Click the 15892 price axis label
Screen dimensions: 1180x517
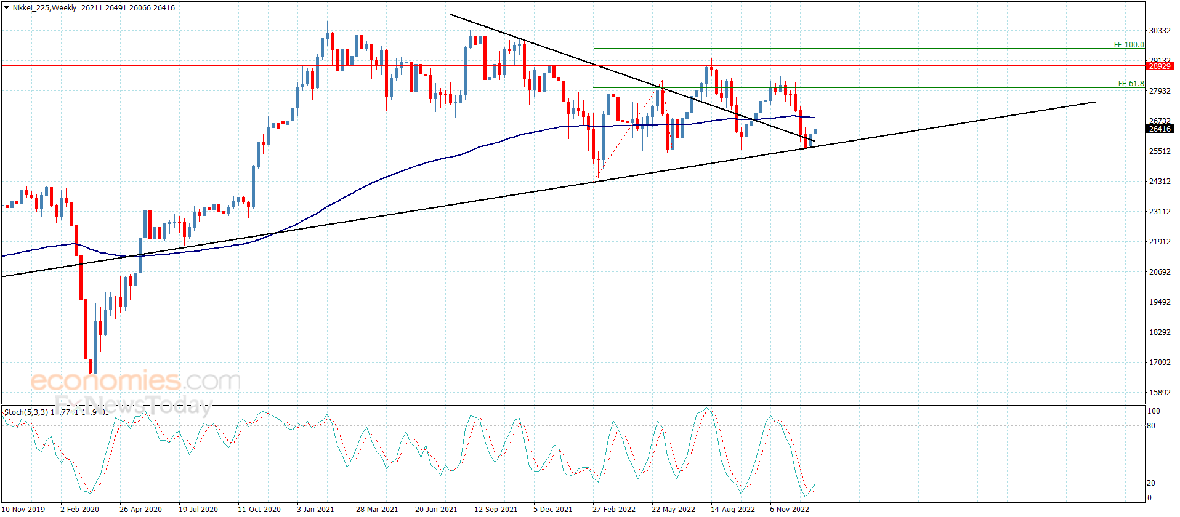1159,393
